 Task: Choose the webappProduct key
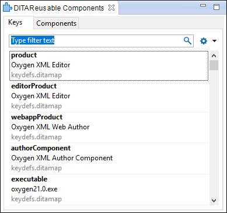tap(109, 128)
